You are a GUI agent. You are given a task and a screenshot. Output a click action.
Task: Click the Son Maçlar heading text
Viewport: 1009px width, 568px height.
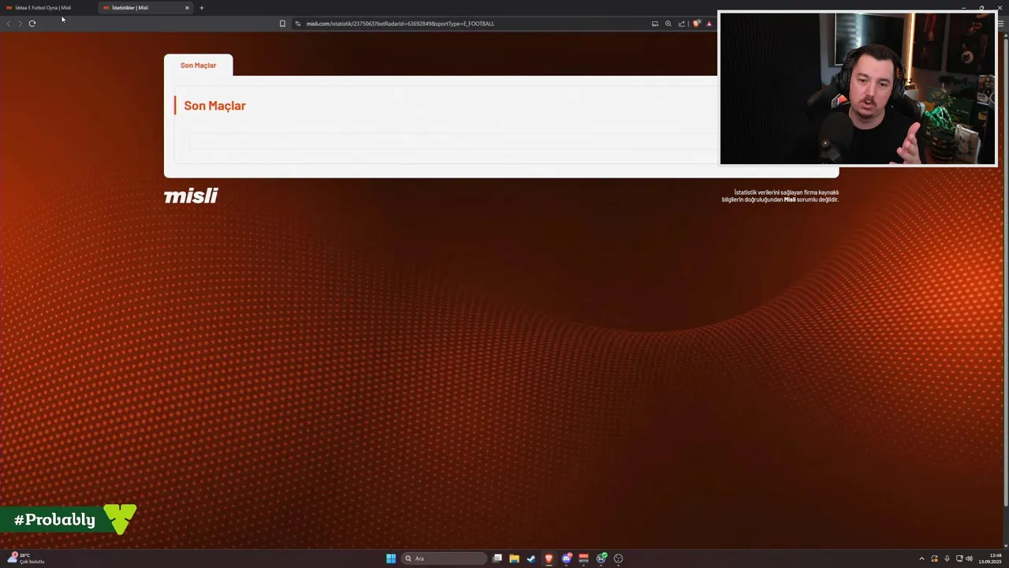click(214, 106)
